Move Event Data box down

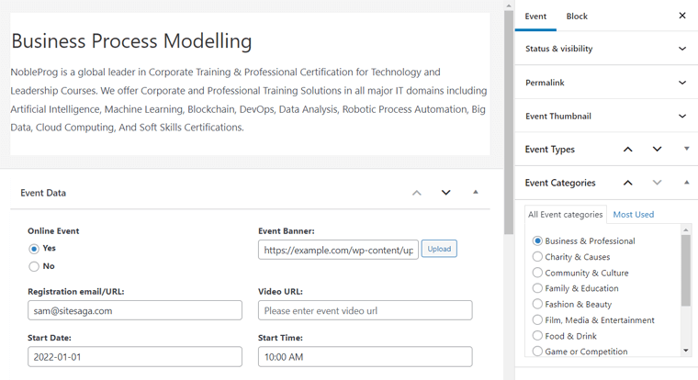[445, 193]
